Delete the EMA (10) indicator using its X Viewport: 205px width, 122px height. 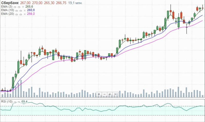24,10
